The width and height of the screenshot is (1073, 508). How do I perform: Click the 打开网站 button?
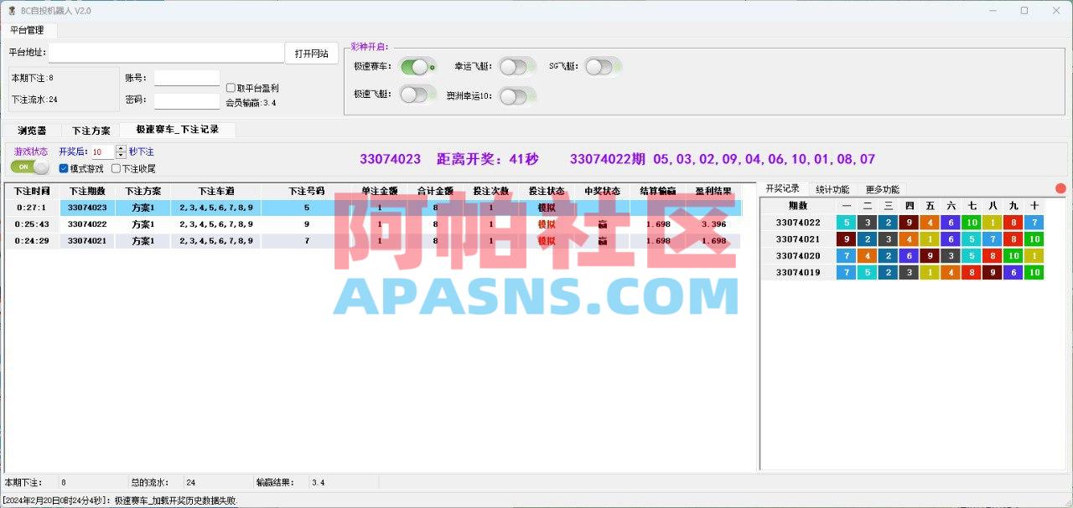[x=311, y=52]
